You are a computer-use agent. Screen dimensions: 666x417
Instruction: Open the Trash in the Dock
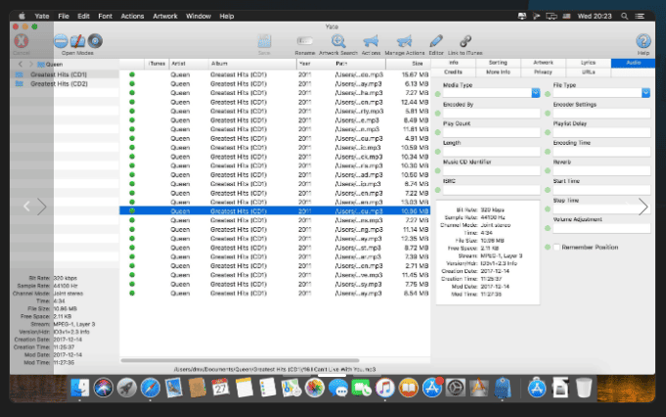584,388
